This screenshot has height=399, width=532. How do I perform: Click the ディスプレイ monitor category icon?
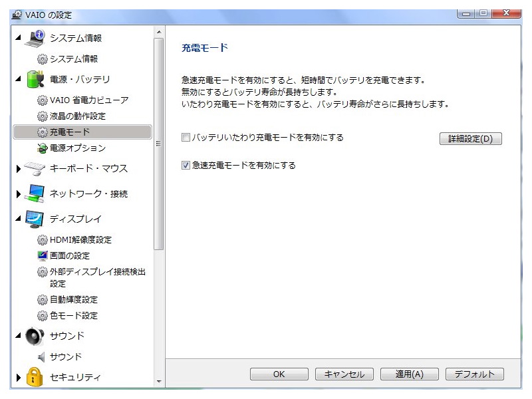(x=35, y=219)
